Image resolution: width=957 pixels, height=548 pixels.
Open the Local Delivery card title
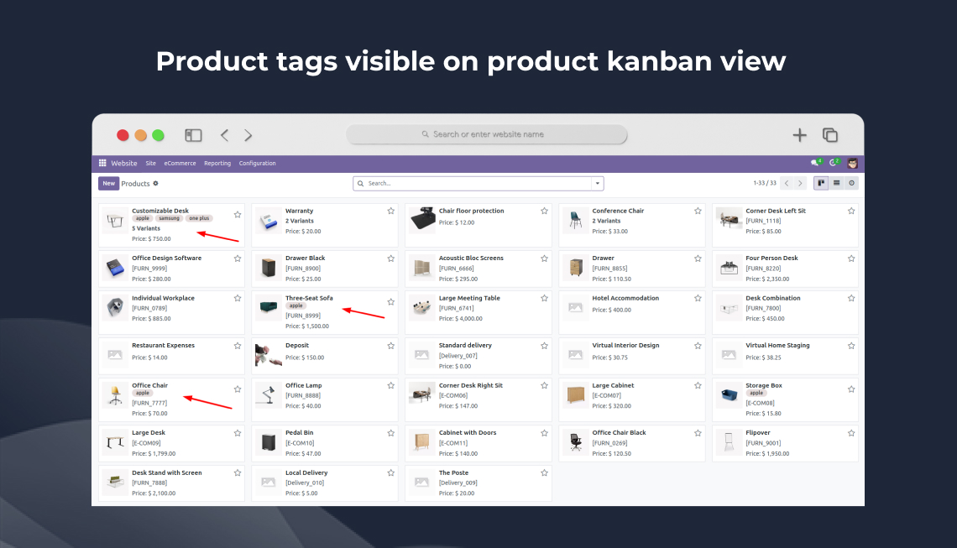306,473
